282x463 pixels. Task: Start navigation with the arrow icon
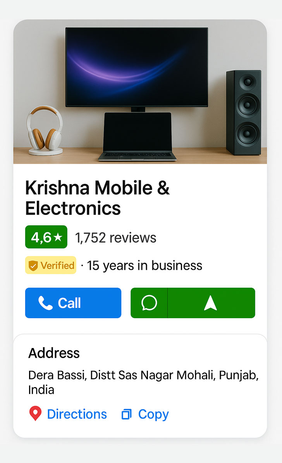[211, 303]
